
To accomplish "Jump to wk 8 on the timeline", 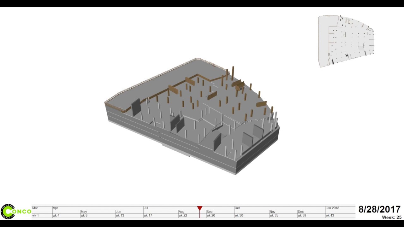I will (84, 216).
